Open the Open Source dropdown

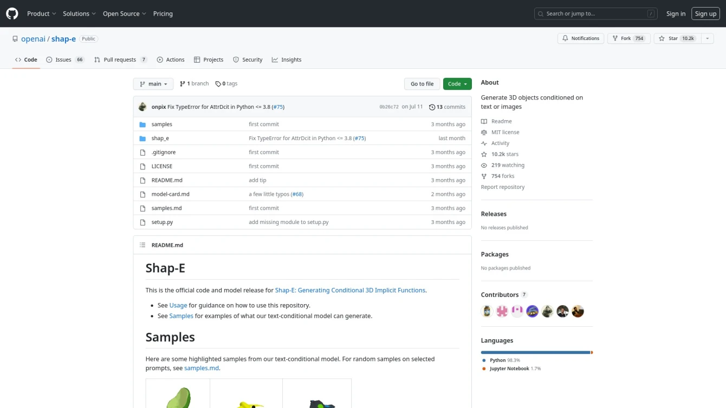click(x=125, y=14)
